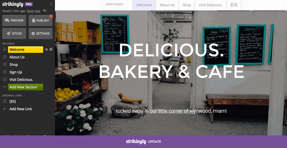Open Welcome section settings gear

(x=51, y=50)
